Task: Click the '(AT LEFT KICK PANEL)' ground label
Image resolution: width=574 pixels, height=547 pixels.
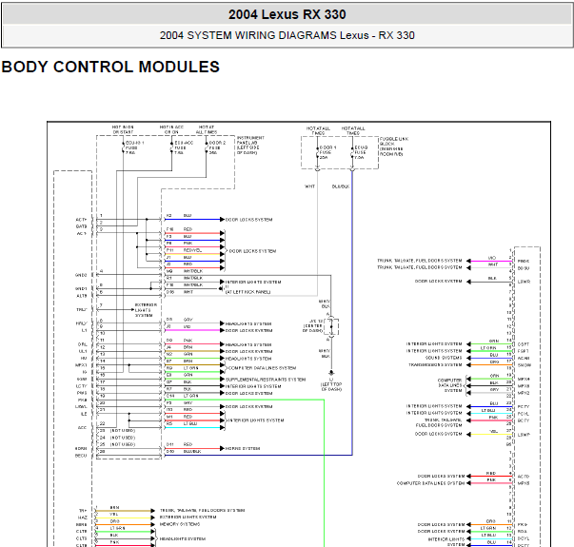Action: (x=247, y=292)
